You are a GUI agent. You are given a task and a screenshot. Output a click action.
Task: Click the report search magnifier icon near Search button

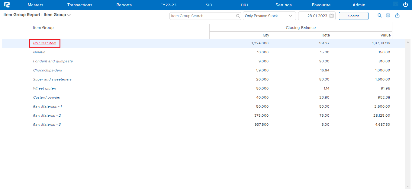point(379,15)
